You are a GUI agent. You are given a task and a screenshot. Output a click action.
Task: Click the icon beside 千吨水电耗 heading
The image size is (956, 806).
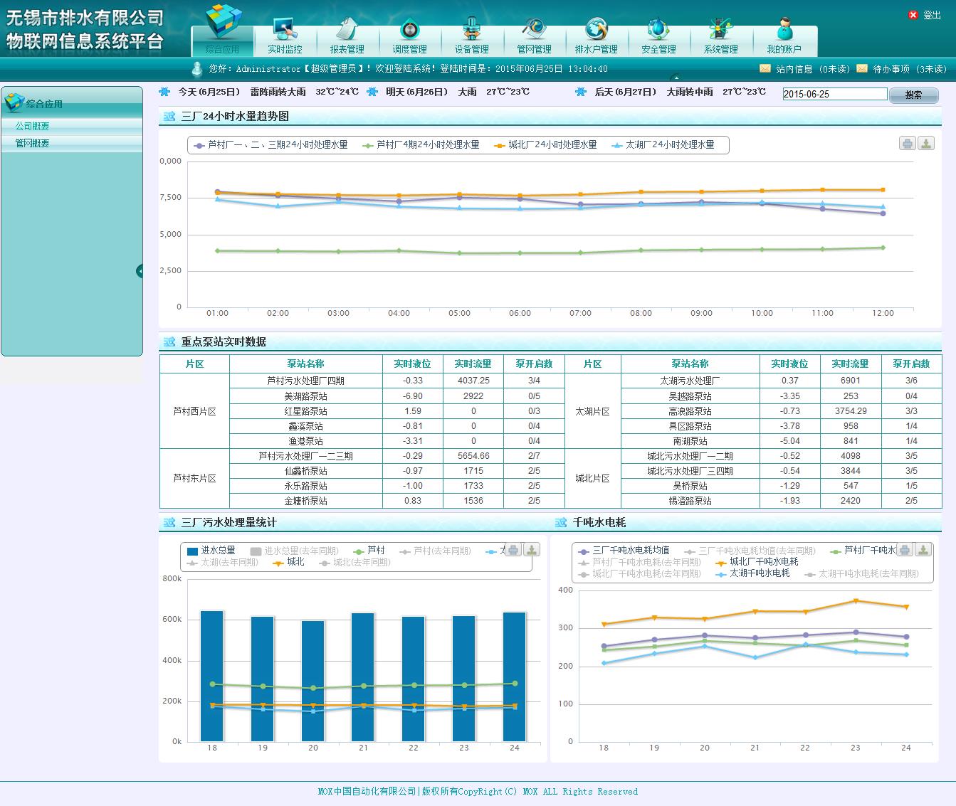pyautogui.click(x=561, y=523)
